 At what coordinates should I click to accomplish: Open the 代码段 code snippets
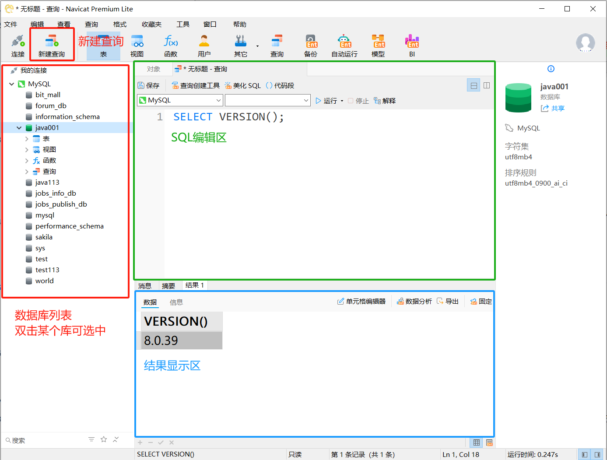click(x=280, y=85)
